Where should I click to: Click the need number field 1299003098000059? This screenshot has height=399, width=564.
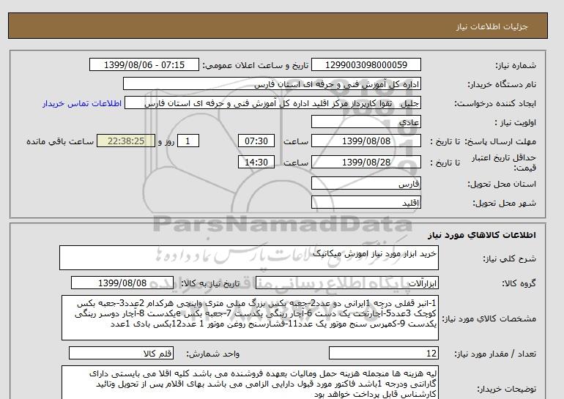[x=366, y=65]
